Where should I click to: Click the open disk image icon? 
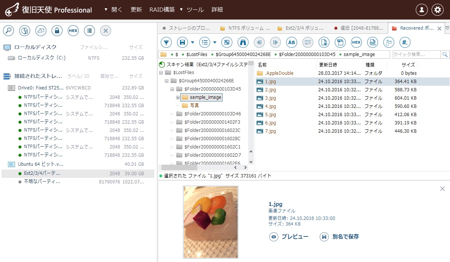tap(41, 31)
